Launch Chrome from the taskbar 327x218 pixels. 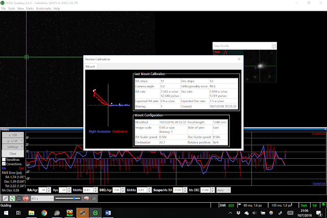point(44,213)
